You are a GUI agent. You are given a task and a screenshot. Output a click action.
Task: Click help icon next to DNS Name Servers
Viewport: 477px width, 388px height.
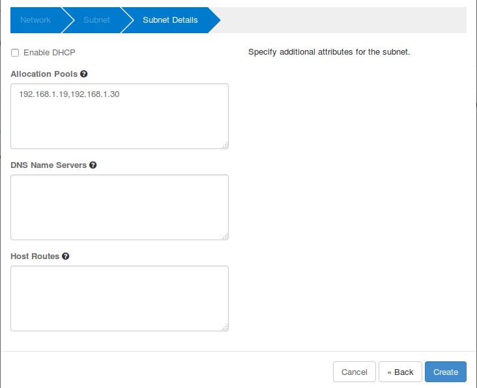click(93, 165)
